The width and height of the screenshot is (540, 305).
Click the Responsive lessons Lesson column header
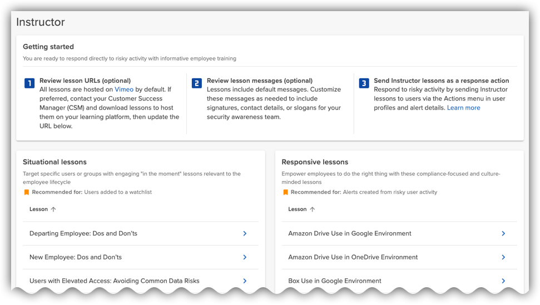point(298,209)
